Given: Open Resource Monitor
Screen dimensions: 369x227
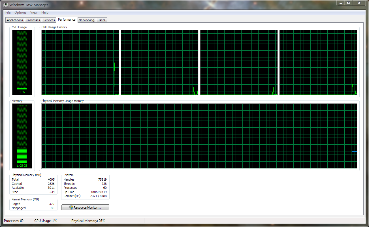Looking at the screenshot, I should click(x=85, y=207).
